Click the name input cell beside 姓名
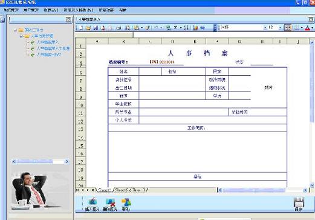Viewport: 315px width, 220px height. coord(150,72)
